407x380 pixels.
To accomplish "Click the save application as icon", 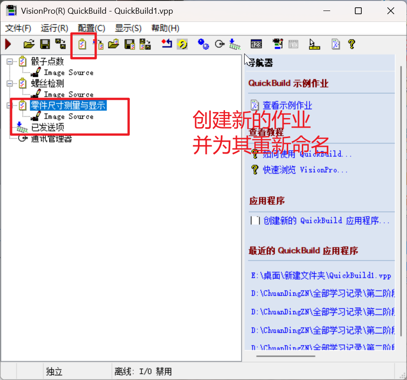I will pyautogui.click(x=61, y=44).
